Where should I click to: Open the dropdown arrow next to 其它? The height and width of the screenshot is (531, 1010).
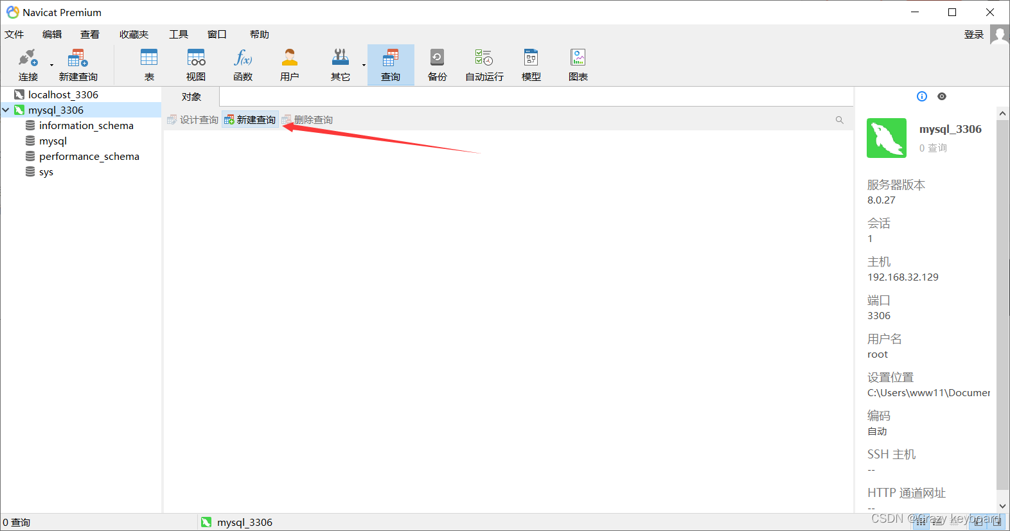coord(364,65)
